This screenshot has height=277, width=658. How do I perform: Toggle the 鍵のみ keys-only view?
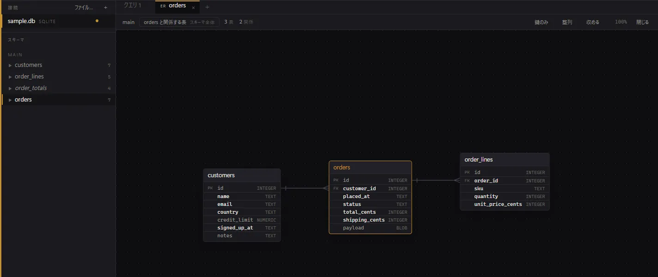click(x=541, y=22)
